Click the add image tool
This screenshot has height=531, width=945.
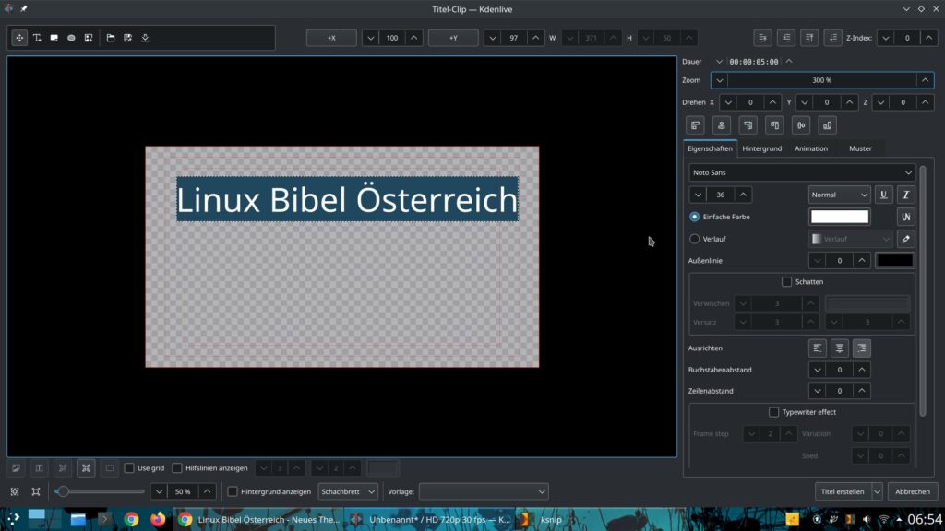coord(89,38)
